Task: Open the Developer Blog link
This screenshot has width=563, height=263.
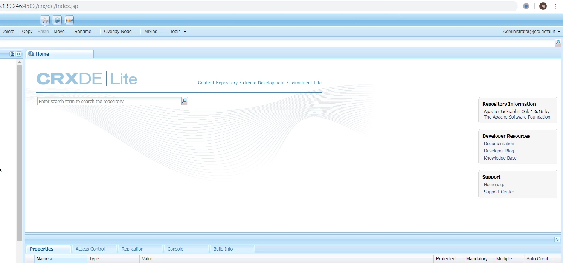Action: point(499,151)
